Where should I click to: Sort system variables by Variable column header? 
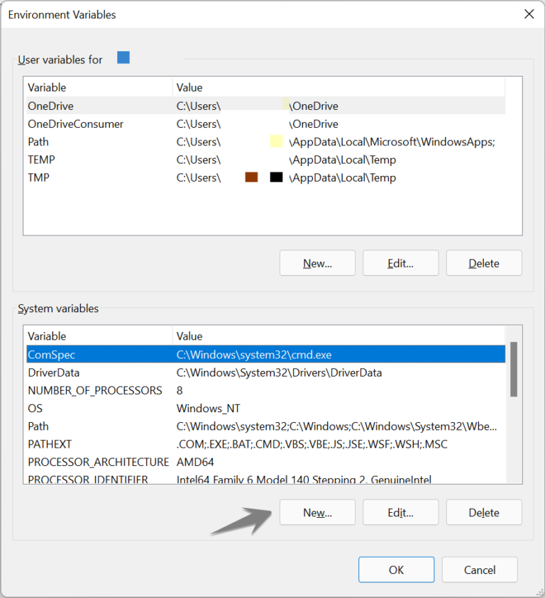pyautogui.click(x=98, y=336)
